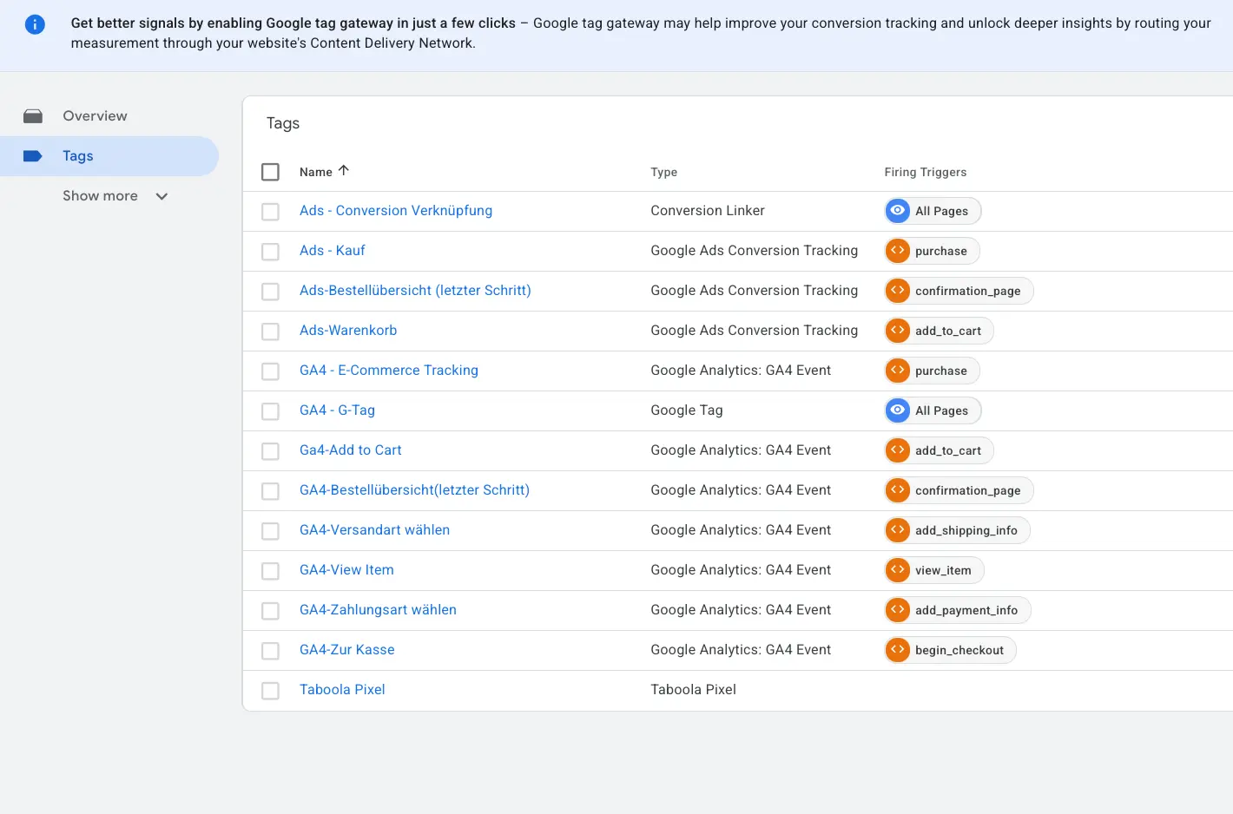Open the begin_checkout trigger chip label
This screenshot has width=1233, height=814.
click(959, 650)
